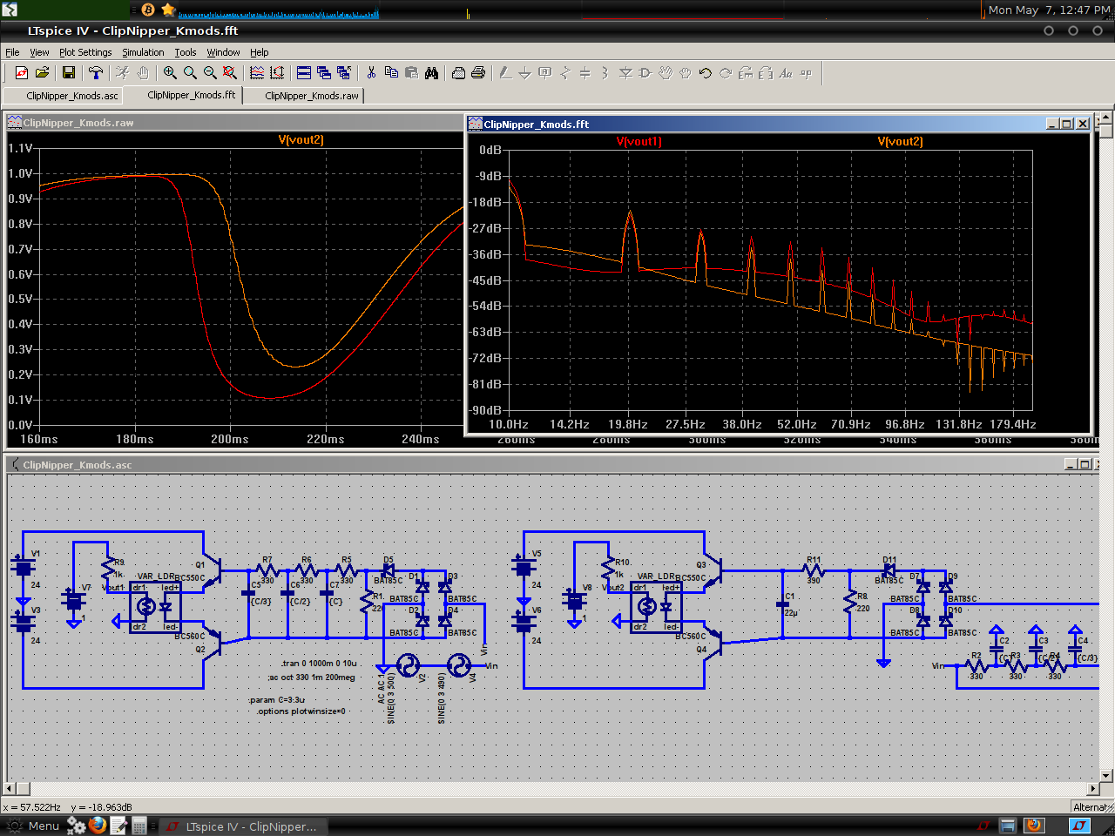The width and height of the screenshot is (1115, 836).
Task: Click the clock in top panel
Action: click(1049, 10)
